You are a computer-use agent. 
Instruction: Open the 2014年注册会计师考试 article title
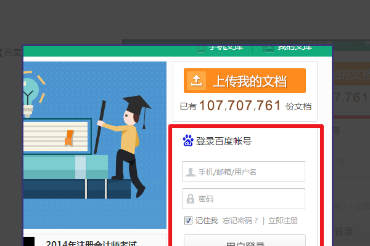pyautogui.click(x=91, y=243)
